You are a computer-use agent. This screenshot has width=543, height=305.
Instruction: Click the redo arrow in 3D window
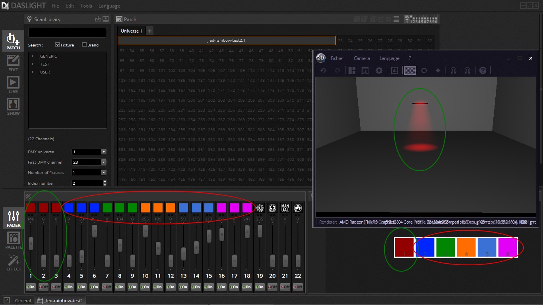(337, 70)
